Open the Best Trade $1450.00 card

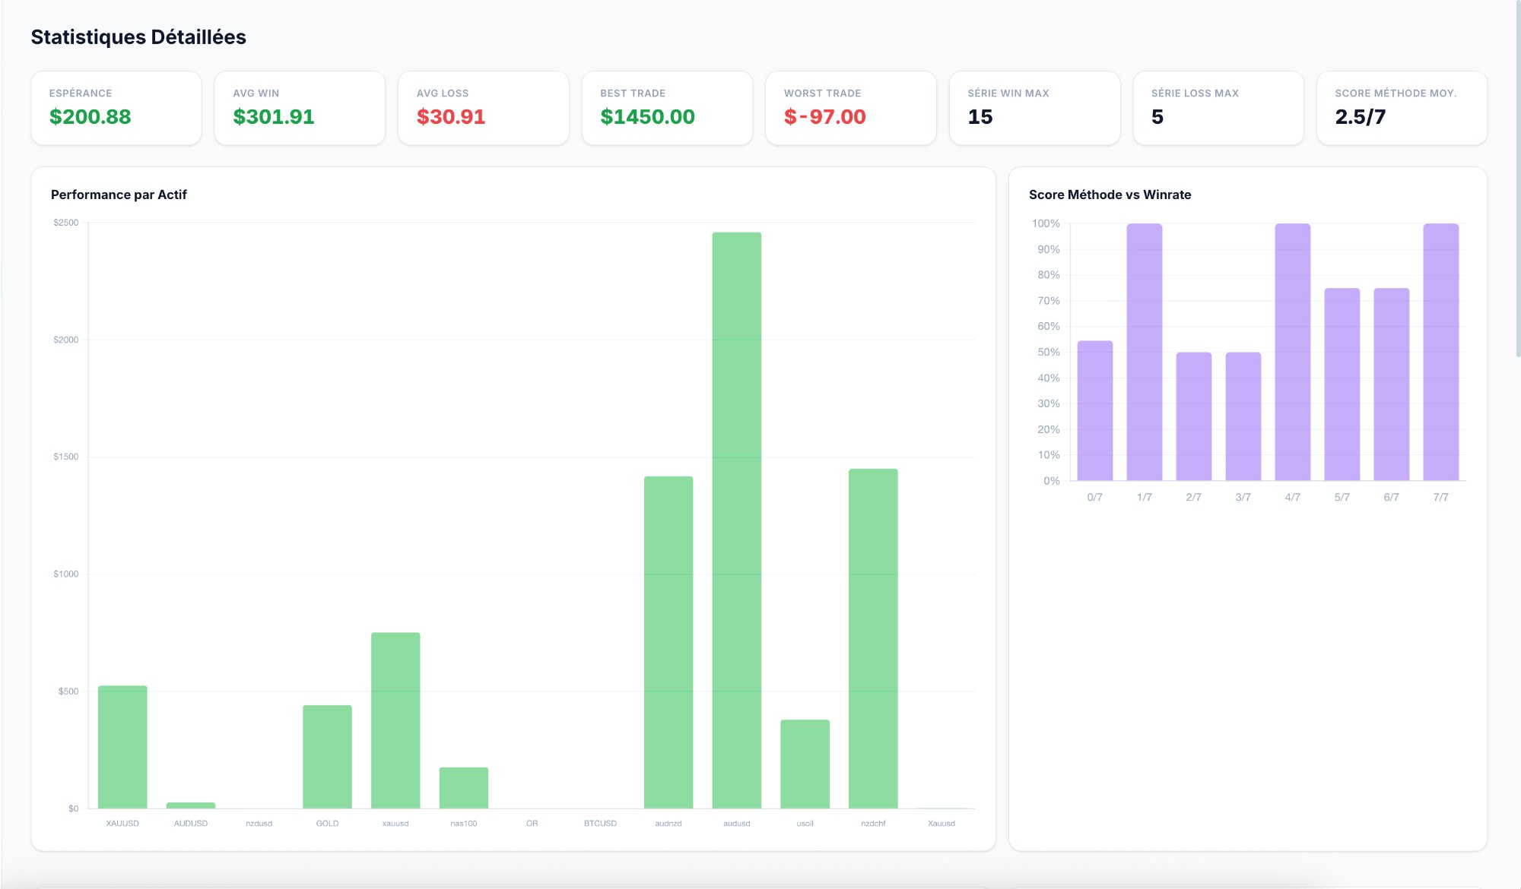pos(667,108)
